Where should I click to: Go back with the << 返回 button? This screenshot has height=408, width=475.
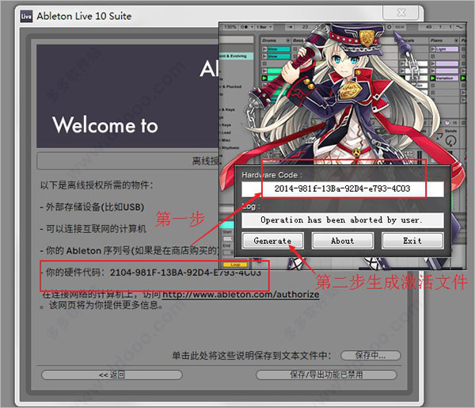click(112, 375)
